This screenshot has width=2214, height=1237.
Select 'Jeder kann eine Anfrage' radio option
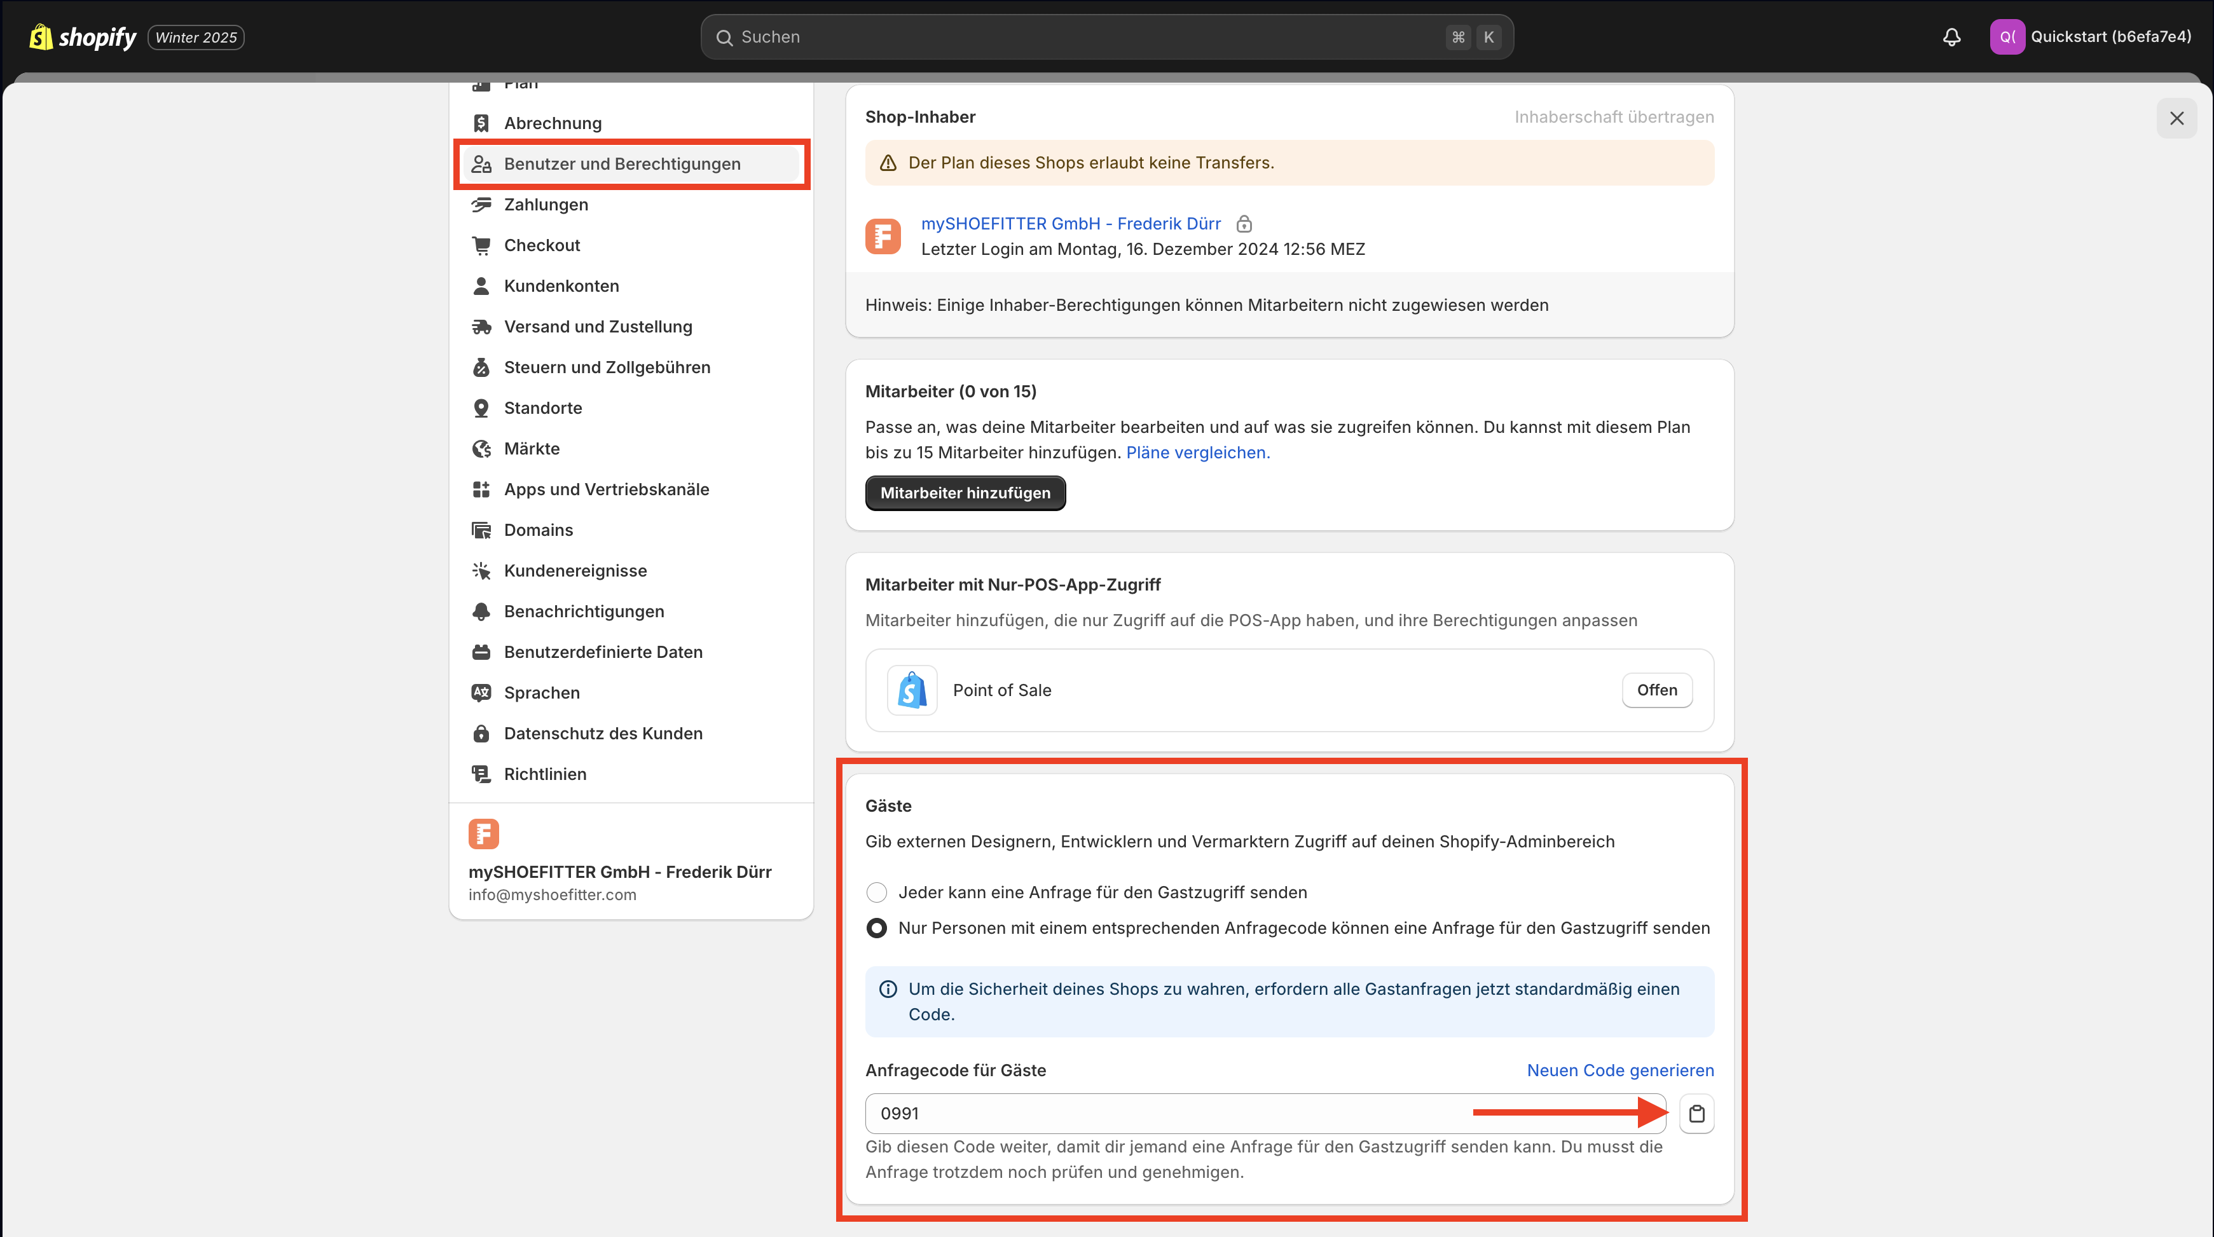point(877,892)
